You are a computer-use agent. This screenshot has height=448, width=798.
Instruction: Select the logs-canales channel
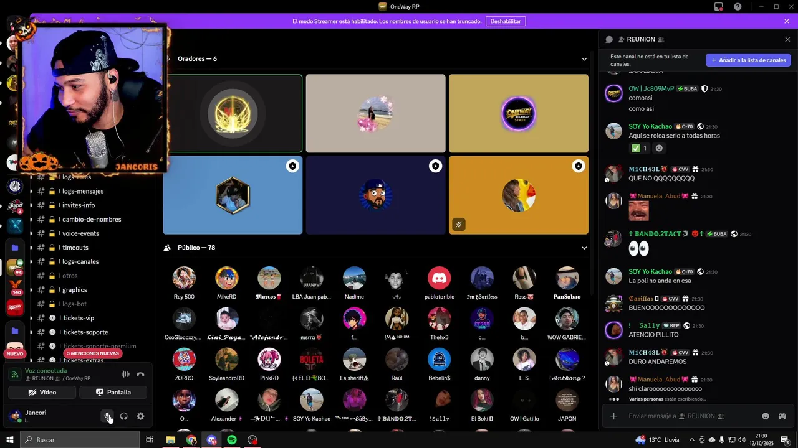pos(80,262)
